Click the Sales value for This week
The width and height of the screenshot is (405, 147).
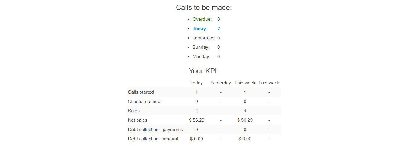point(245,111)
